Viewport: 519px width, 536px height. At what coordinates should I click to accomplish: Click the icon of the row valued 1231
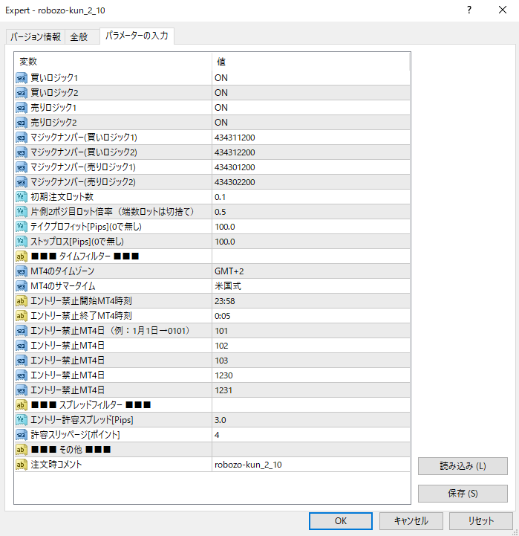22,390
